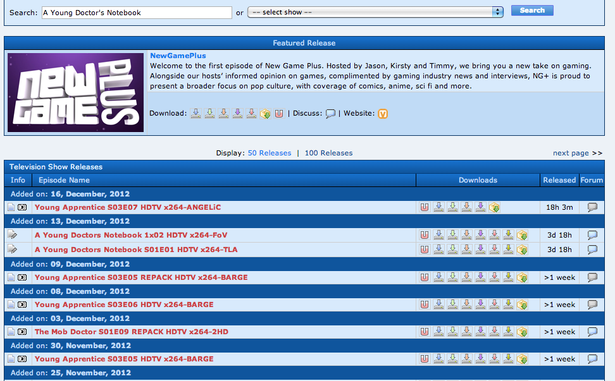Click blue-arrow download for Young Apprentice S03E05 HDTV x264-BARGE
The height and width of the screenshot is (381, 615).
(438, 359)
